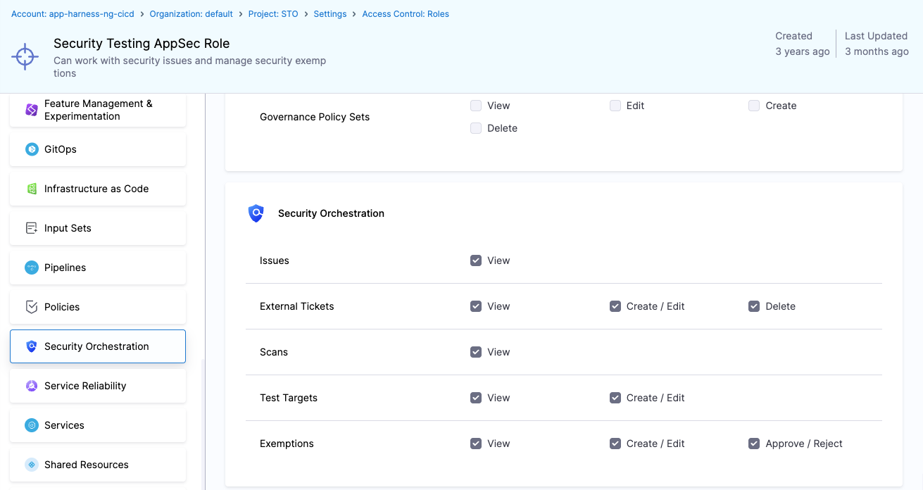Click the GitOps icon in sidebar
Viewport: 923px width, 490px height.
click(32, 149)
